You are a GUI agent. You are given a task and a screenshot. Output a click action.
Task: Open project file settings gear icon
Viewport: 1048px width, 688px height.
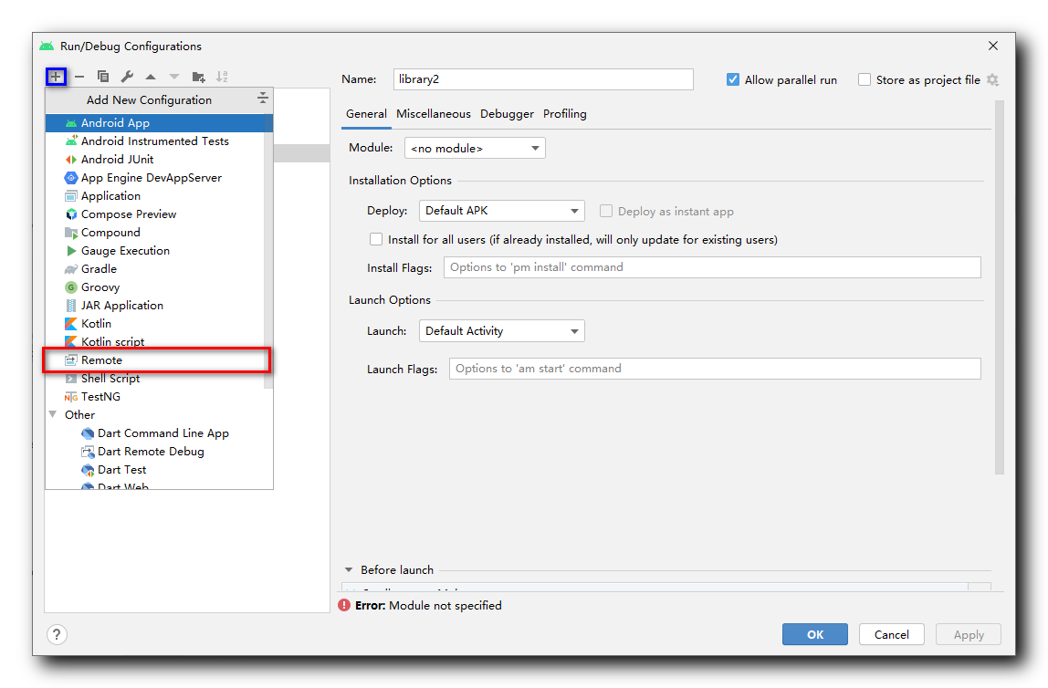coord(993,80)
